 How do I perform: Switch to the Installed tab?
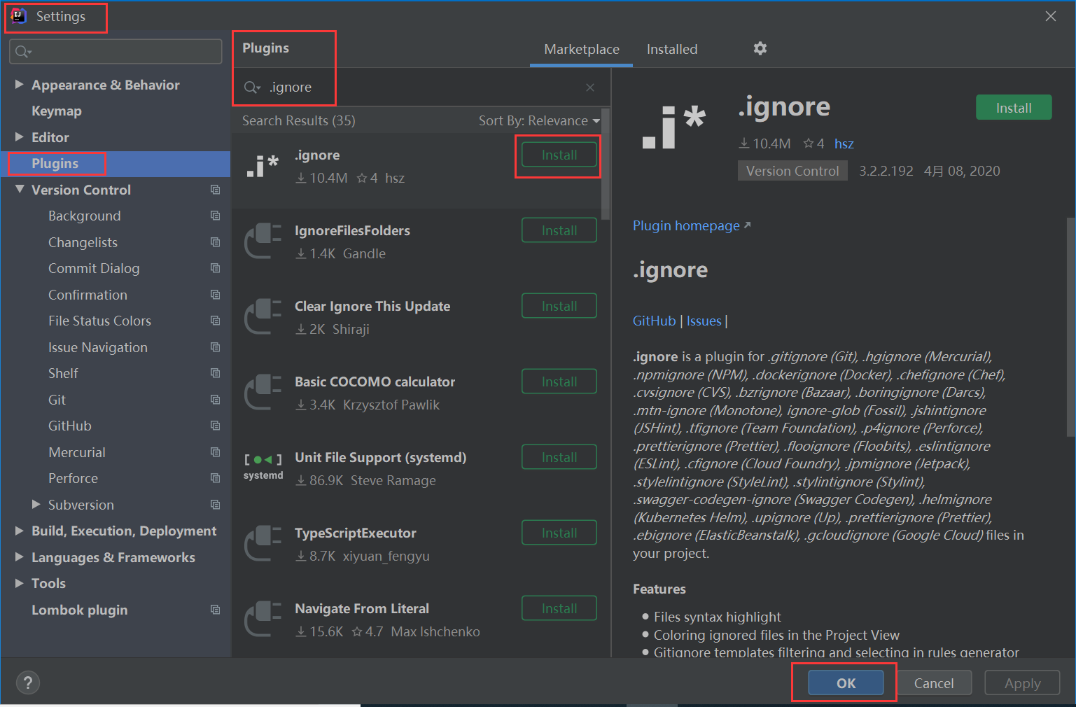pos(672,49)
